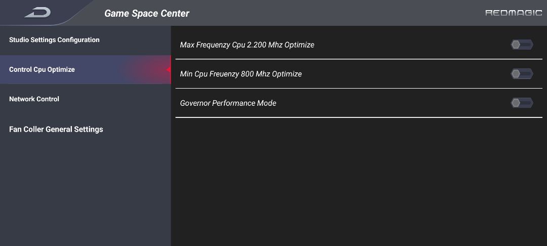The height and width of the screenshot is (246, 547).
Task: Click the Game Space Center title
Action: pyautogui.click(x=146, y=14)
